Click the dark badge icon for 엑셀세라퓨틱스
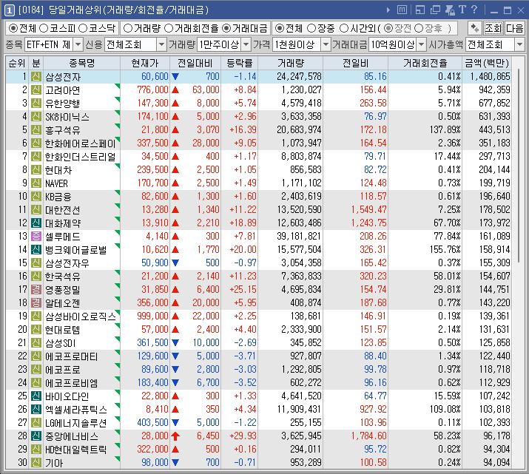 36,409
